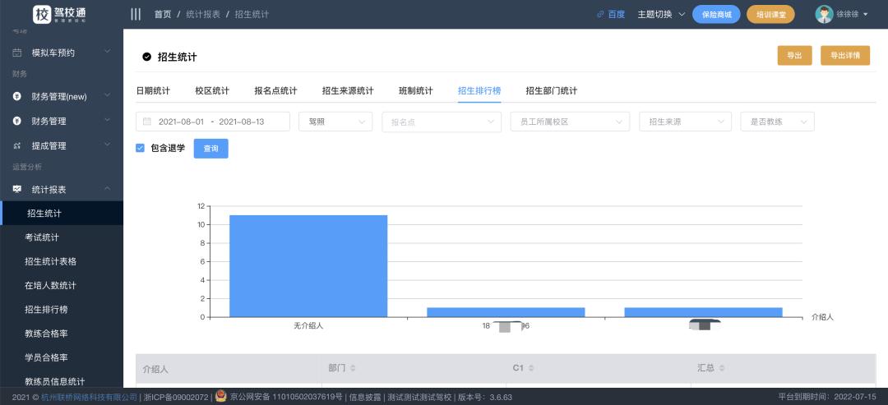The width and height of the screenshot is (888, 405).
Task: Click the check-circle icon beside 招生统计 heading
Action: pos(146,57)
